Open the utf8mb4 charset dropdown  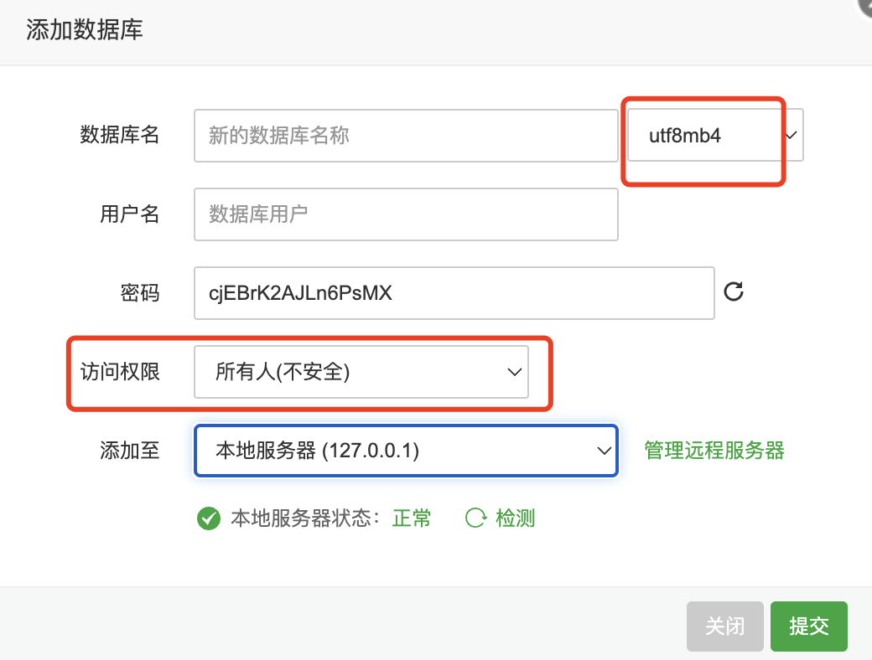(715, 135)
